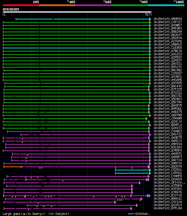187x216 pixels.
Task: Click the UniRef100_B6KRY5 subject name
Action: tap(168, 106)
